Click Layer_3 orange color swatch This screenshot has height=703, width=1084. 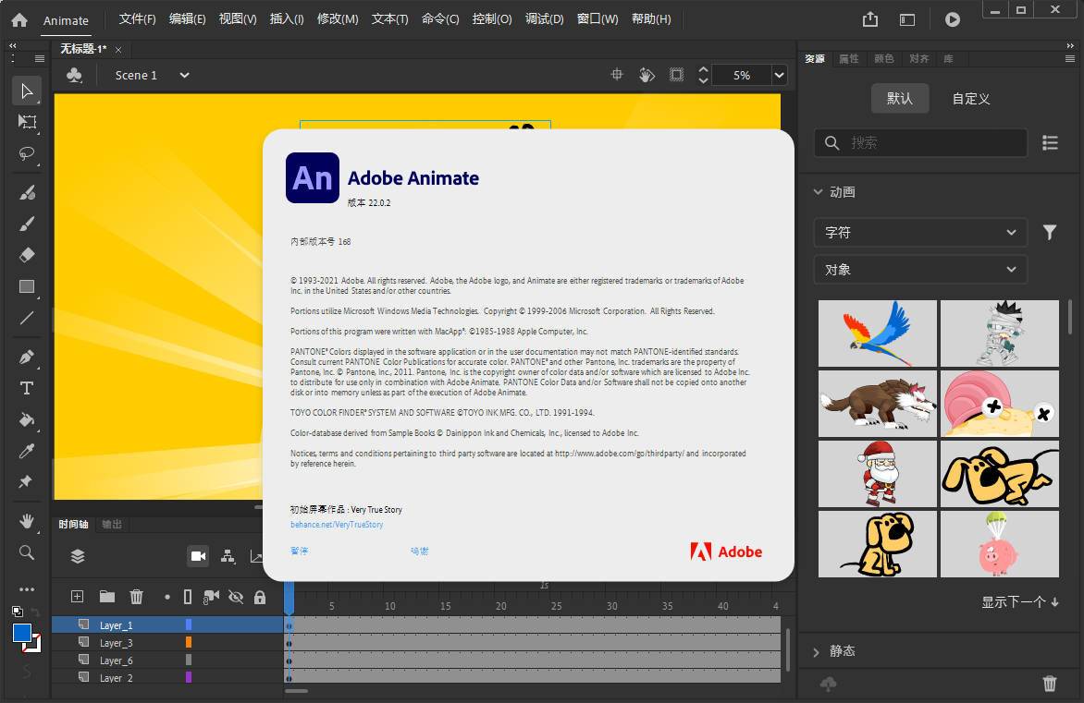pyautogui.click(x=189, y=643)
